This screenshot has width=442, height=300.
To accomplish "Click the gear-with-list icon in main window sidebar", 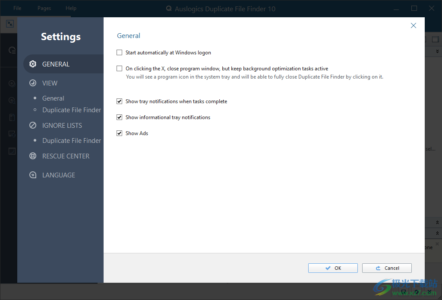I will 12,51.
